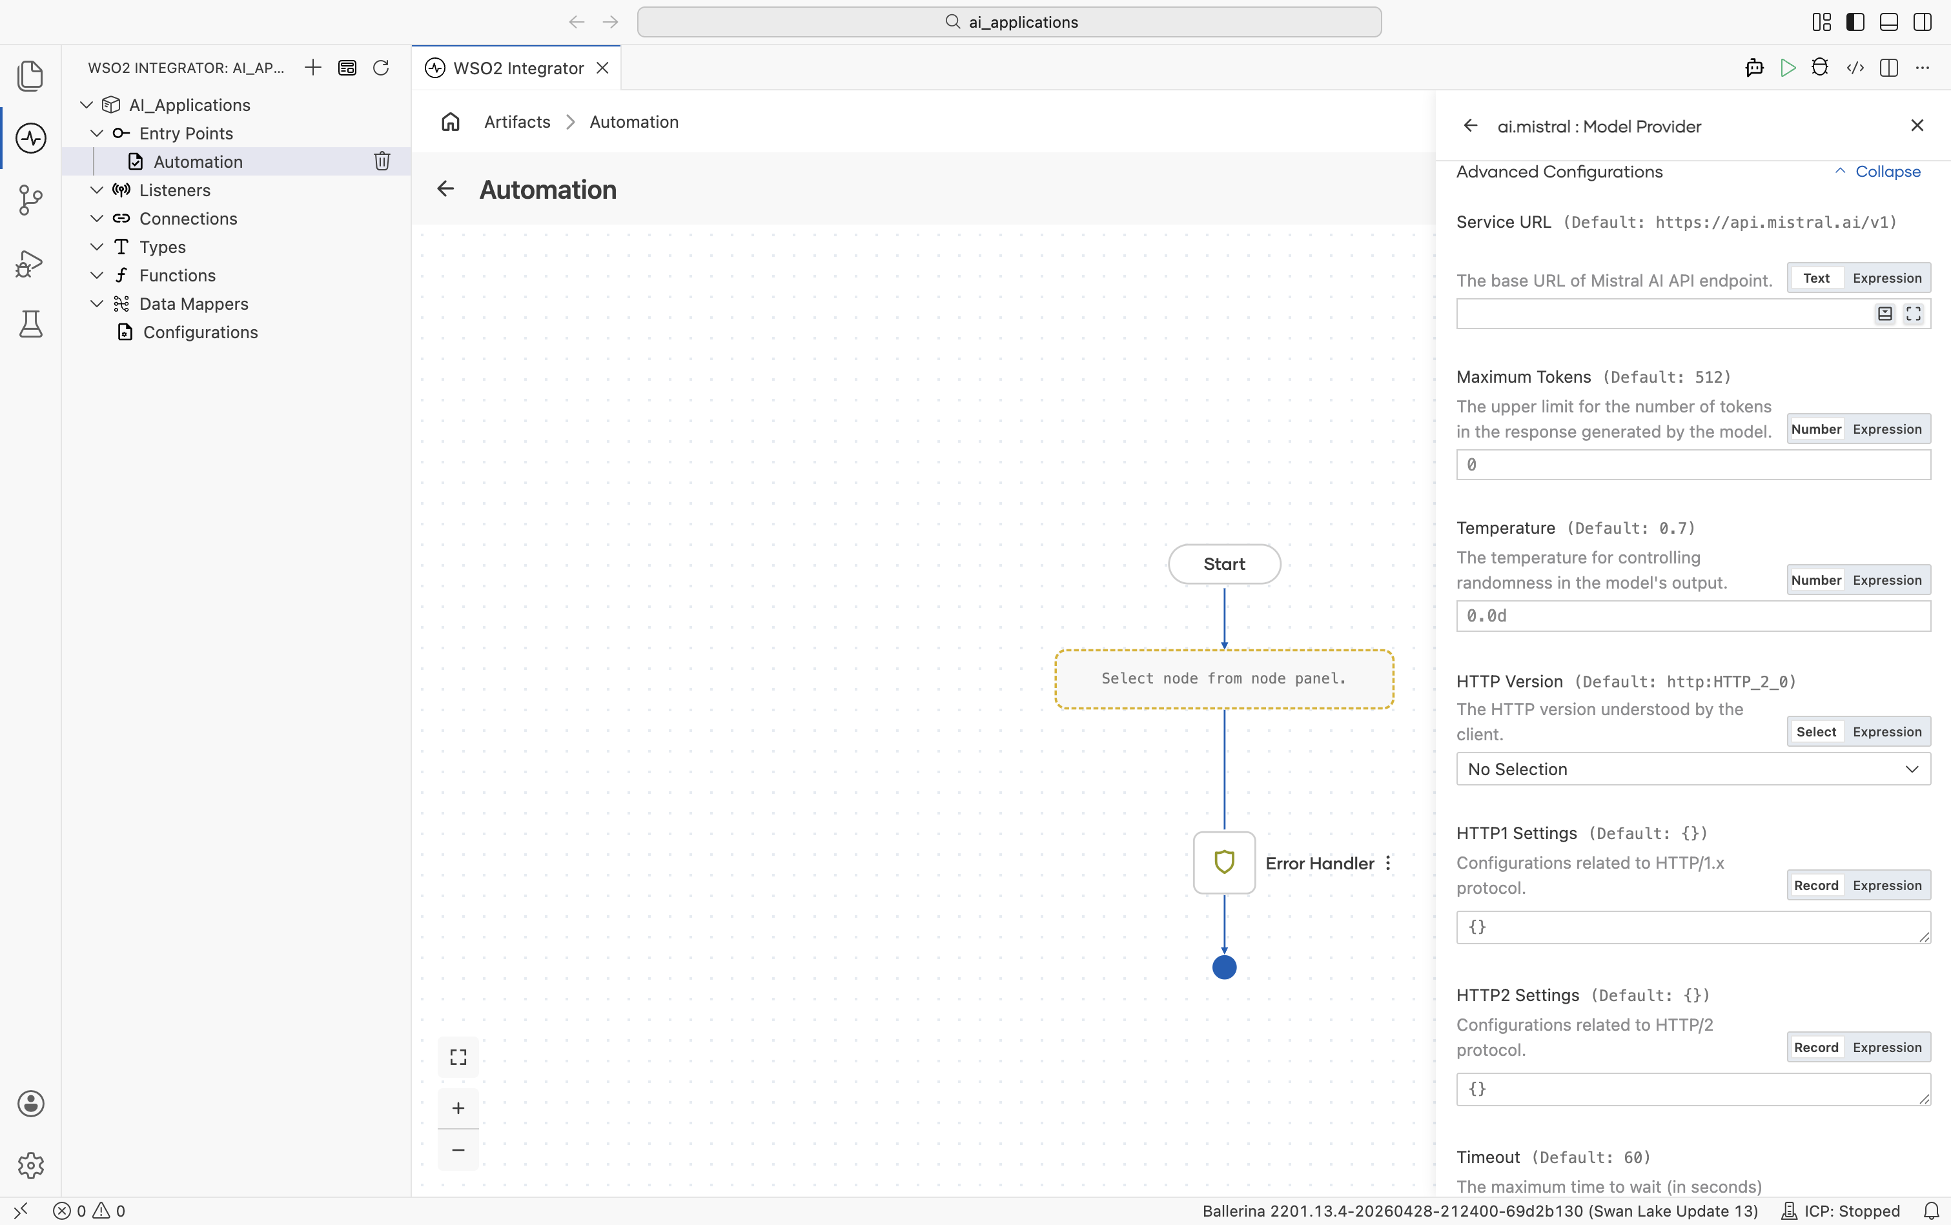Open the Run and Debug activity icon
The height and width of the screenshot is (1225, 1951).
coord(30,263)
